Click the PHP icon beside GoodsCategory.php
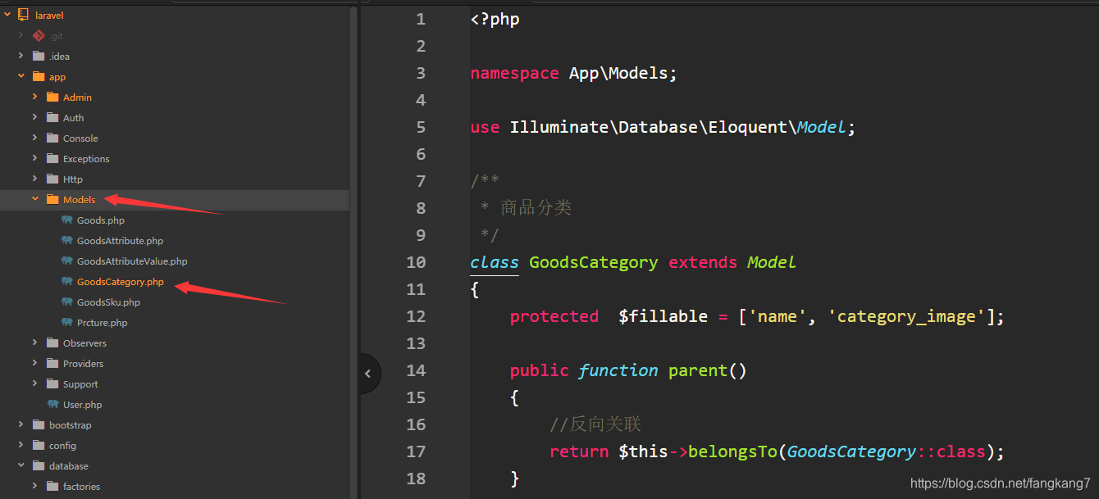The image size is (1099, 499). (67, 282)
